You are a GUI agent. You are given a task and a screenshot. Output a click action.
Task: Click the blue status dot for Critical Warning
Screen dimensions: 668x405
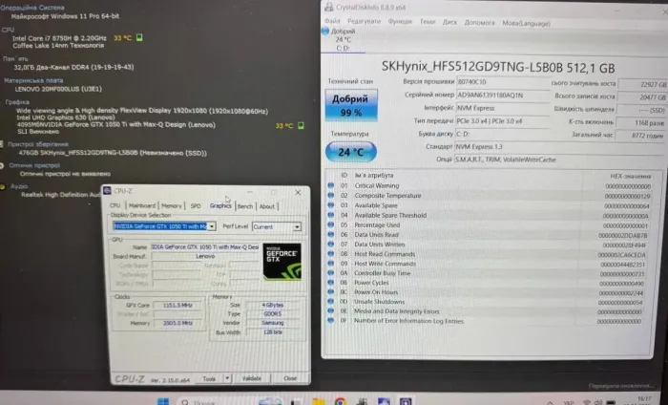(x=330, y=185)
